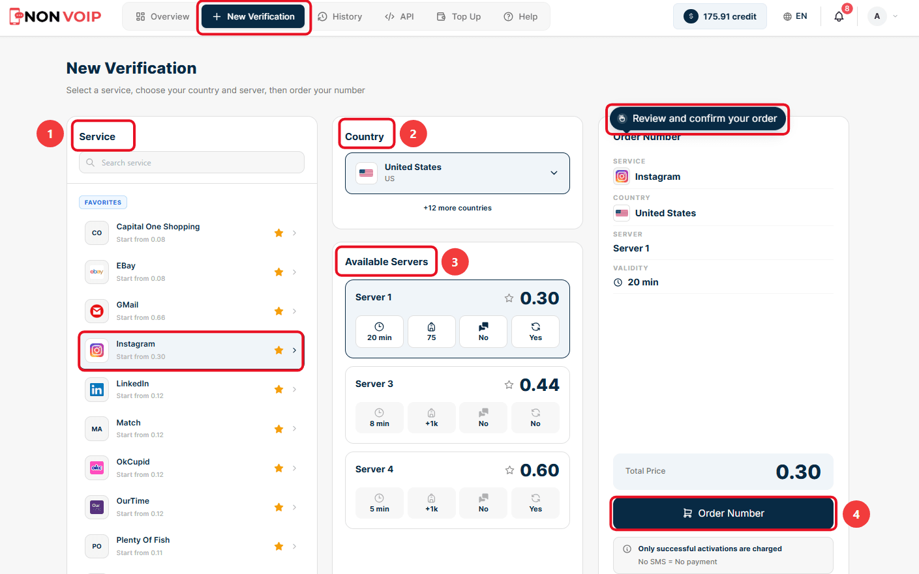Click the info icon by activation charge note
919x574 pixels.
point(627,549)
